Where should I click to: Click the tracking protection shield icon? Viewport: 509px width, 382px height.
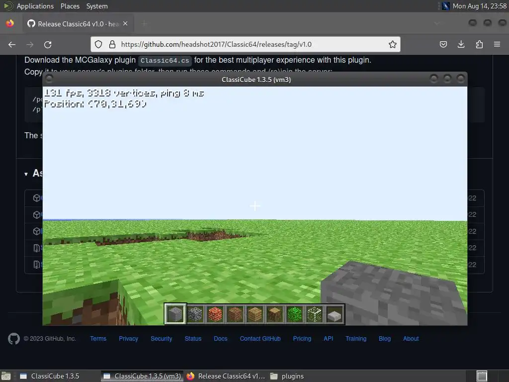click(x=98, y=44)
